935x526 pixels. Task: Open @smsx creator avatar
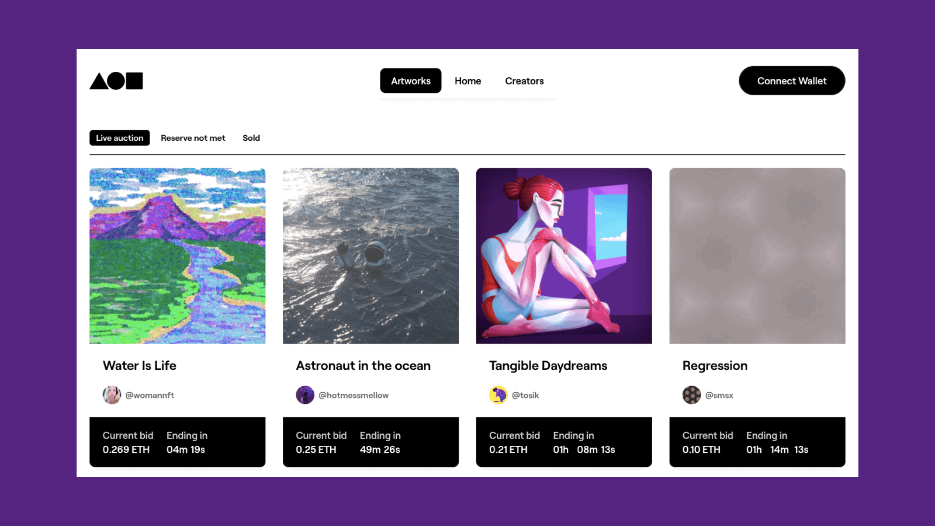tap(691, 395)
